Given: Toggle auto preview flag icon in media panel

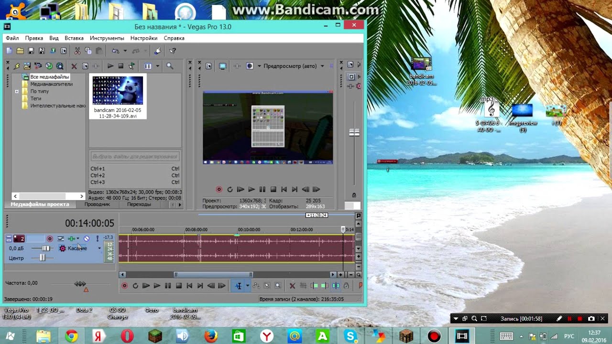Looking at the screenshot, I should point(131,66).
